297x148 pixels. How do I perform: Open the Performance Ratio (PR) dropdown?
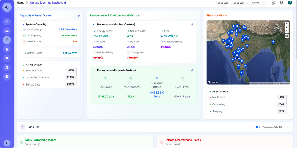tap(276, 127)
